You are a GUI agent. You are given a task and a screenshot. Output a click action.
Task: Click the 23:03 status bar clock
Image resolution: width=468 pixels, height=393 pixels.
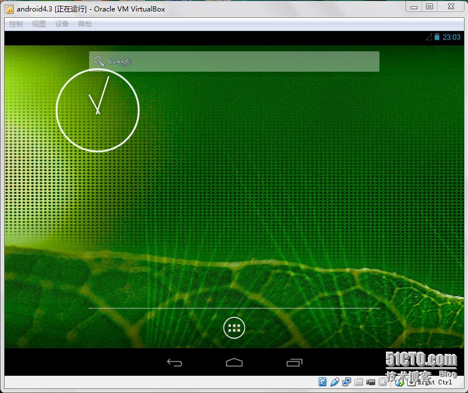tap(451, 37)
